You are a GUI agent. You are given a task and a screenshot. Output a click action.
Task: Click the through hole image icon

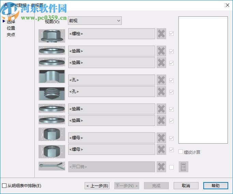(x=52, y=76)
